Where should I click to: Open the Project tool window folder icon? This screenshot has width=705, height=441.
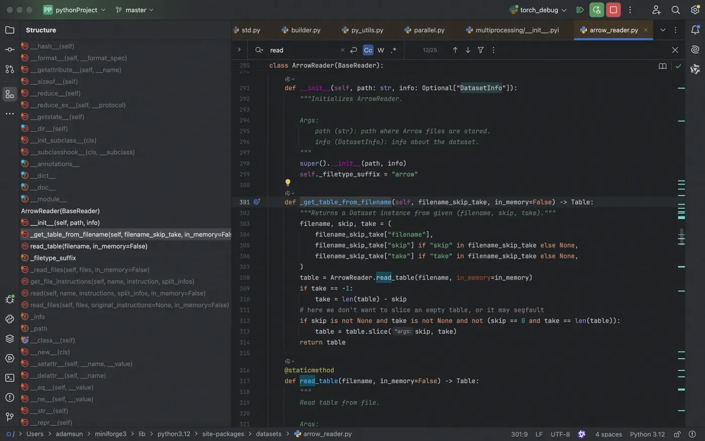(x=10, y=30)
